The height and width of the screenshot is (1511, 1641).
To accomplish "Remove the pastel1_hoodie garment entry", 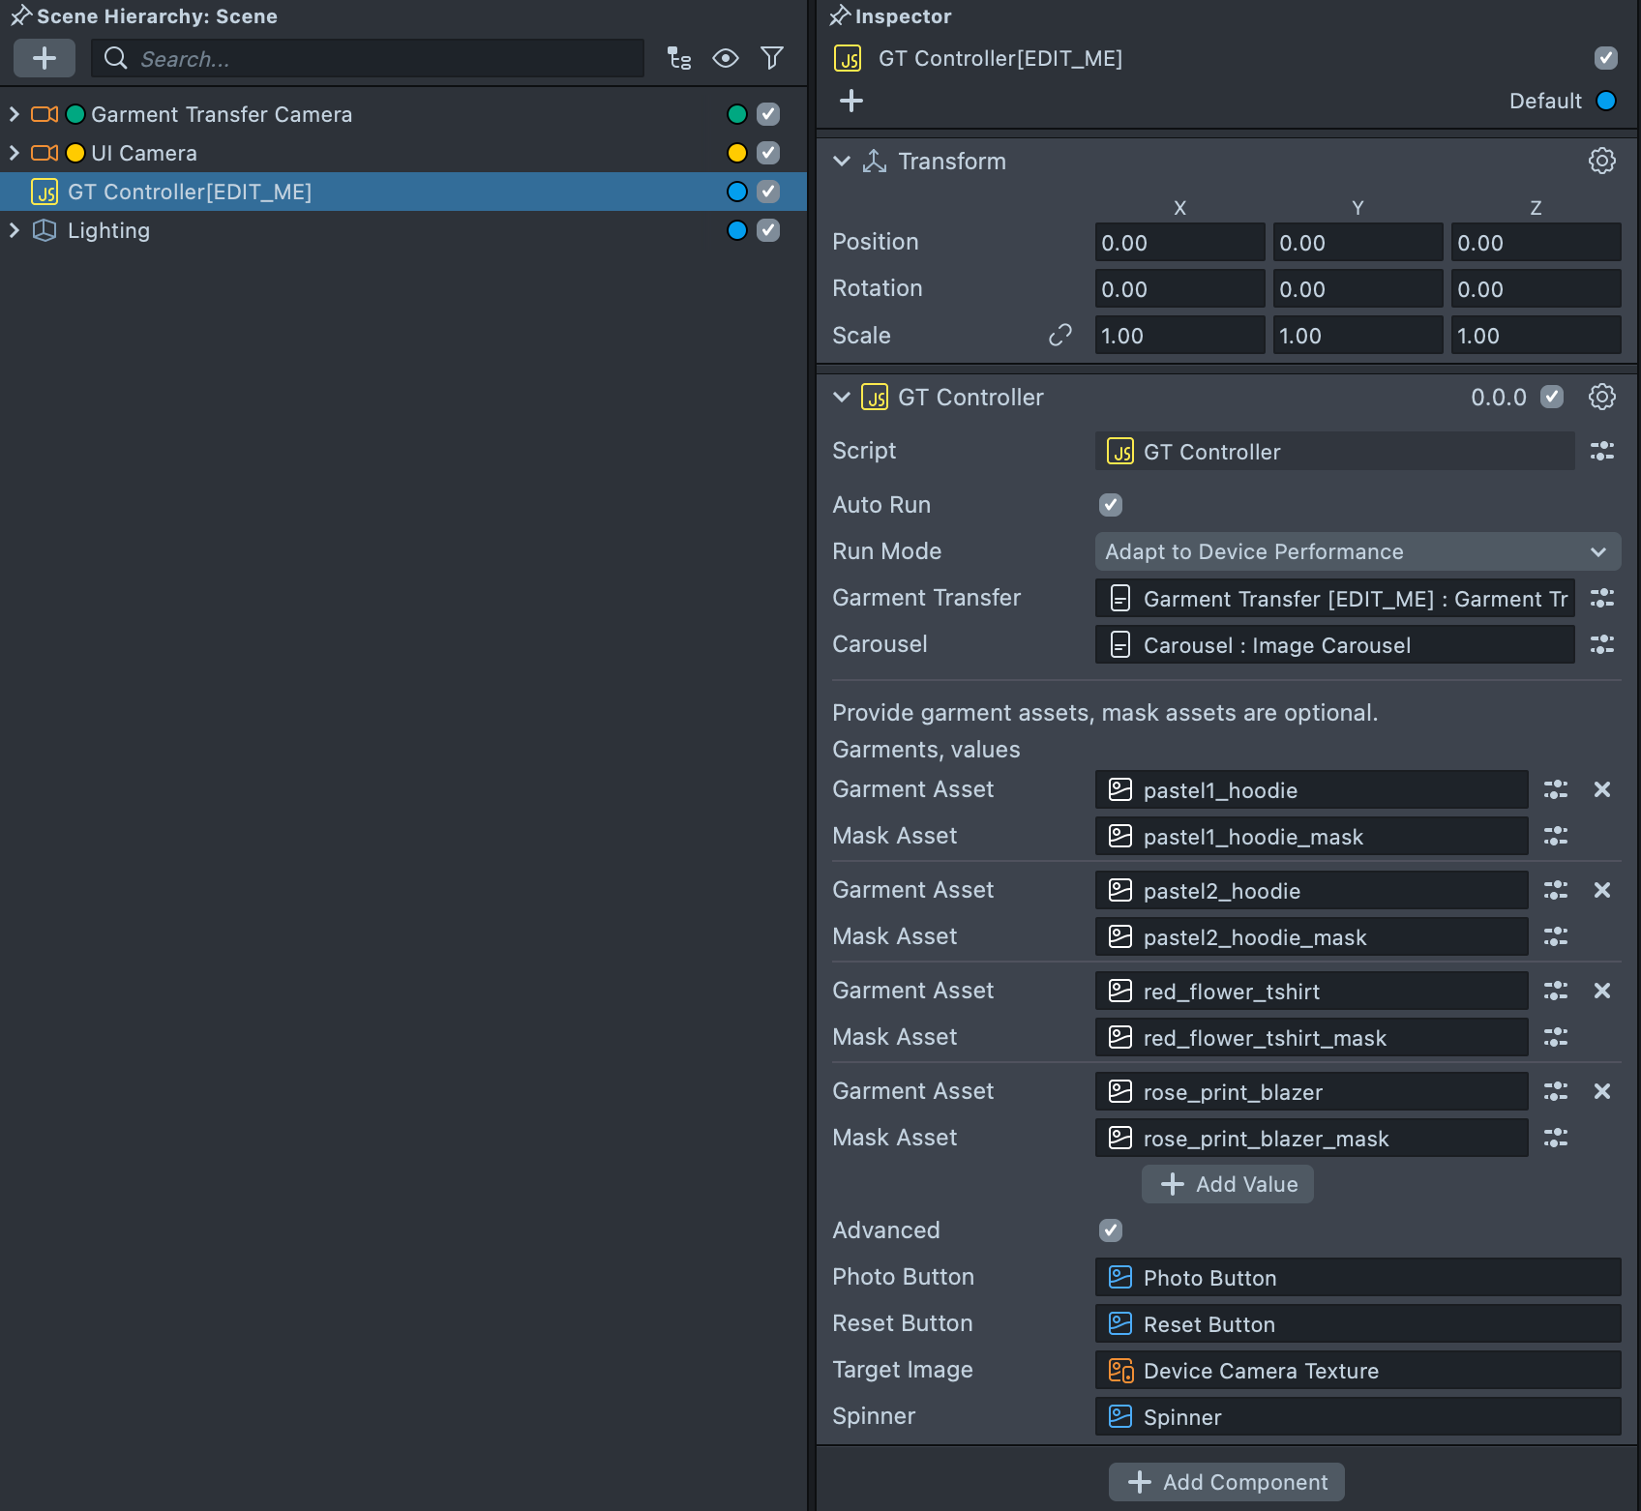I will click(1602, 789).
